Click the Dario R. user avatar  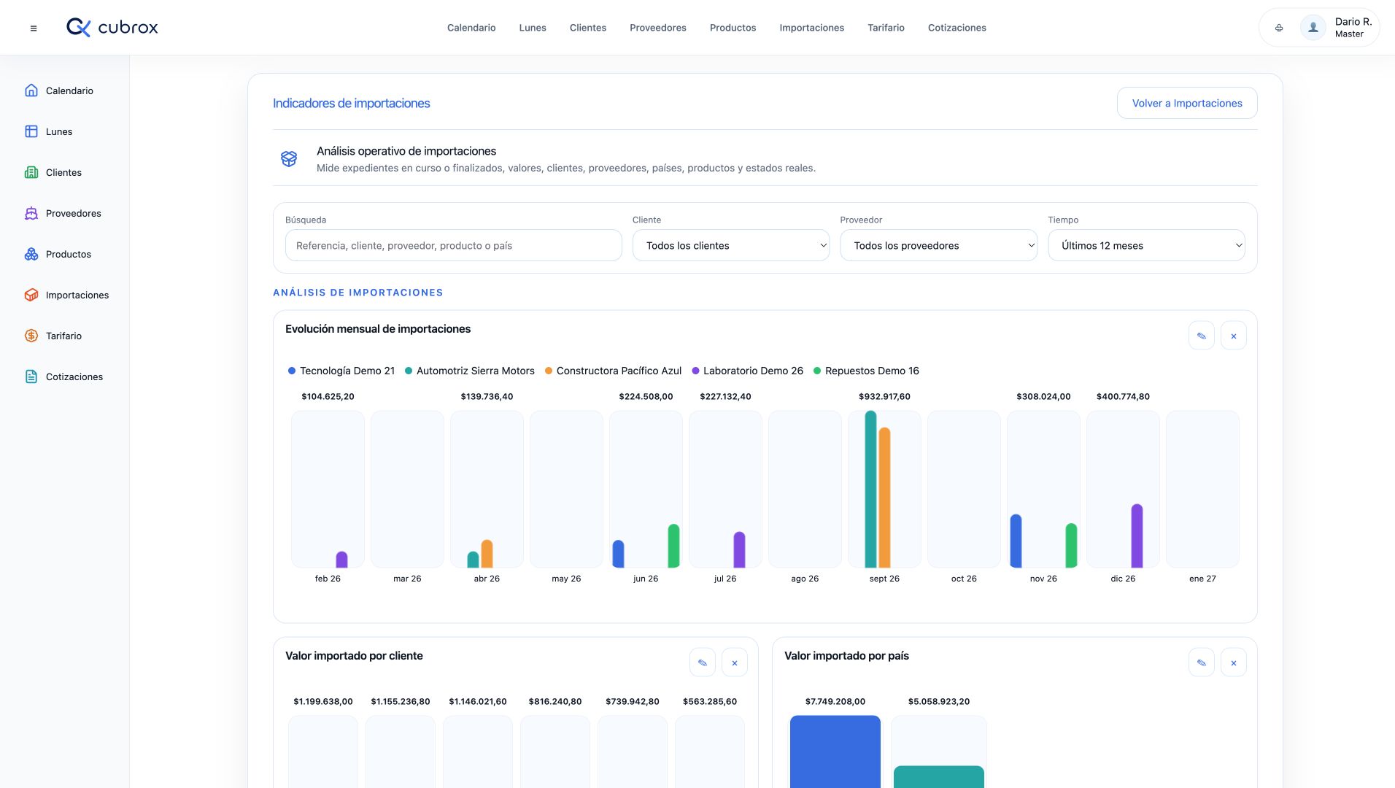click(1313, 28)
